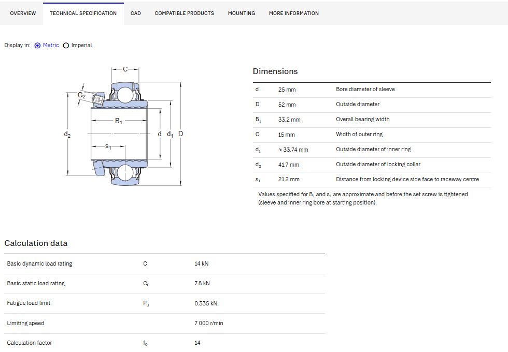Click the 'Display in:' label
Viewport: 508px width, 352px height.
point(17,46)
